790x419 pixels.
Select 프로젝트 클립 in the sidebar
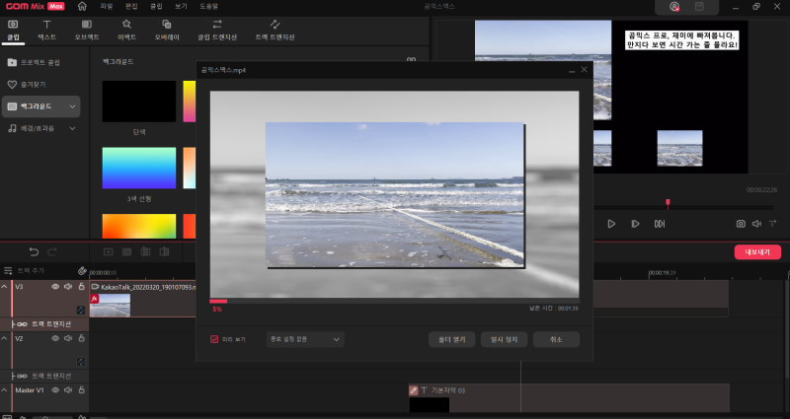pos(40,62)
